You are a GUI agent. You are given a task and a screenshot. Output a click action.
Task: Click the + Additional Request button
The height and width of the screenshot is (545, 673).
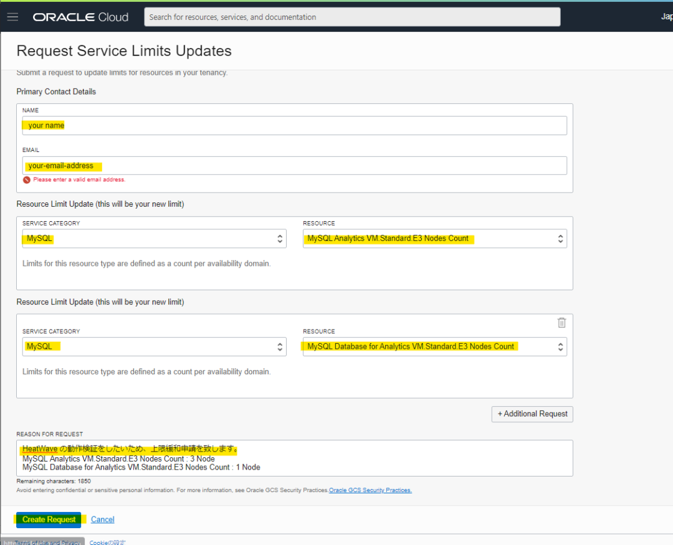[532, 414]
